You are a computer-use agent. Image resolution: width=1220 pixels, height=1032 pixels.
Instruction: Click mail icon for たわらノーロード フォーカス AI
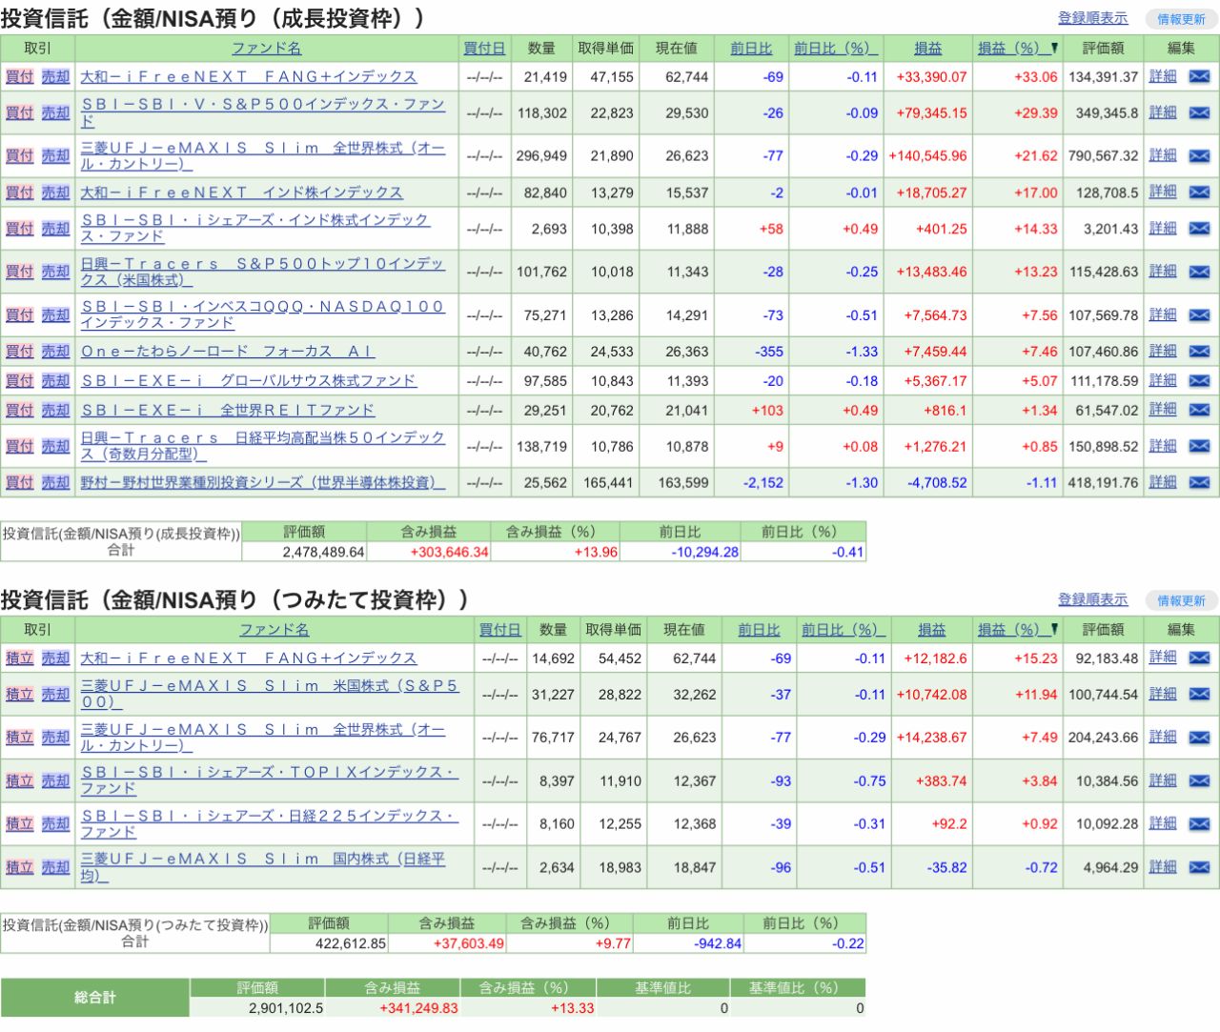(x=1199, y=351)
